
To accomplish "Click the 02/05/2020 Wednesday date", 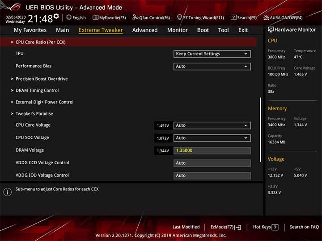I will 16,19.
